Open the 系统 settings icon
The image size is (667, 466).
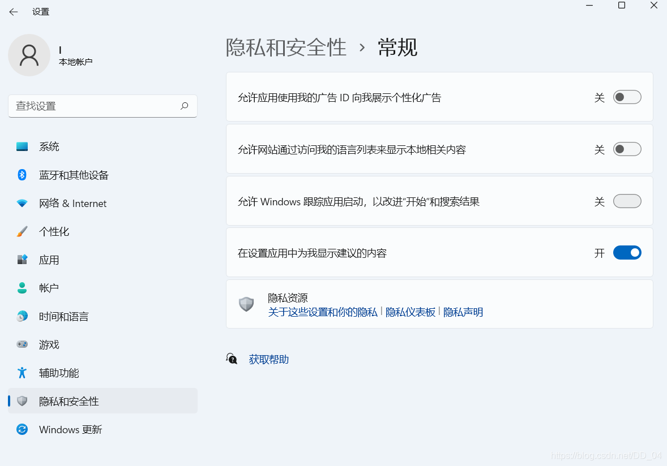pyautogui.click(x=22, y=146)
